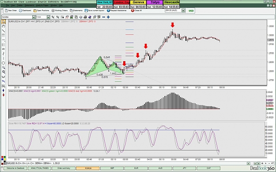The image size is (276, 172).
Task: Zoom in with the blue plus icon
Action: tap(108, 17)
